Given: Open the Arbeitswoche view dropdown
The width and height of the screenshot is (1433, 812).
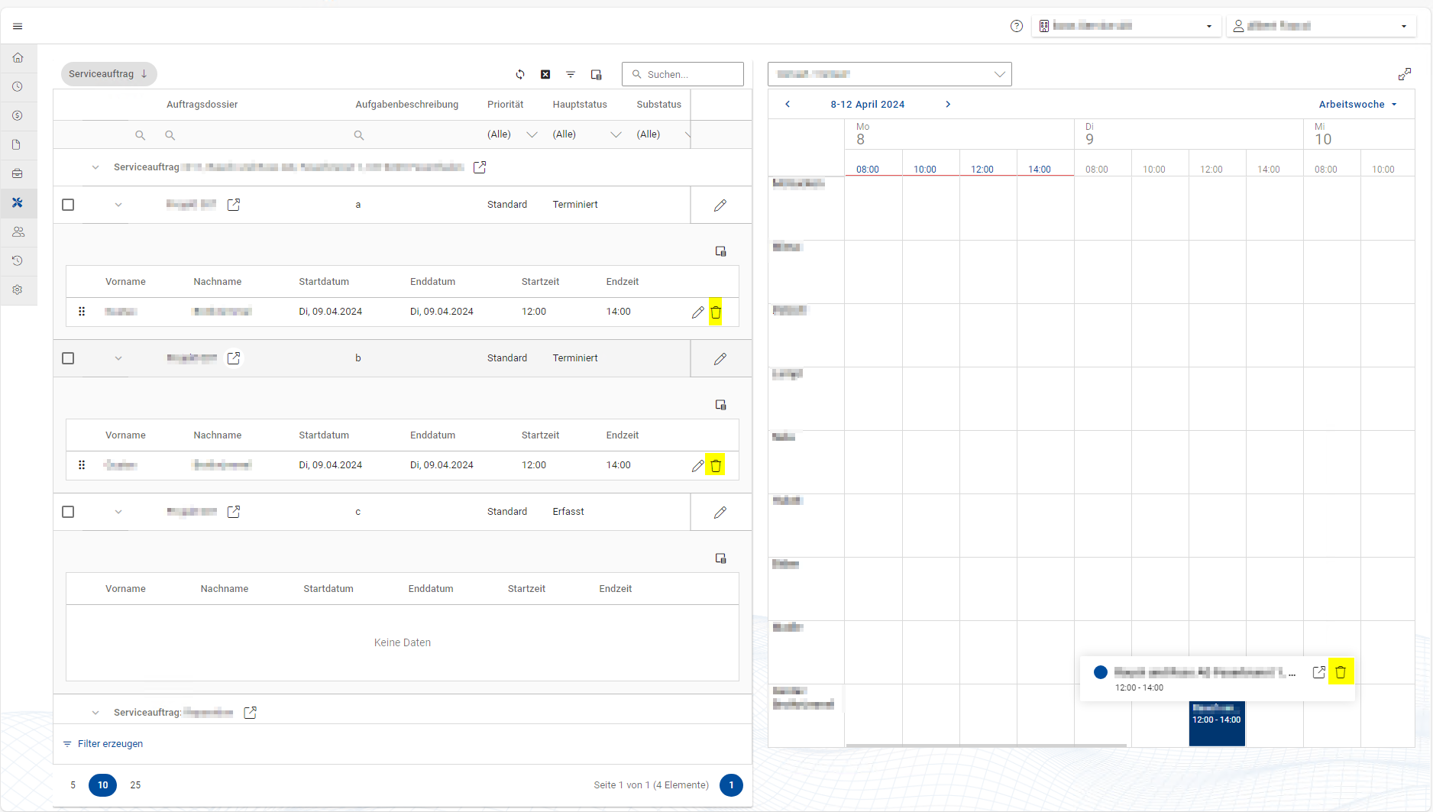Looking at the screenshot, I should click(1357, 105).
